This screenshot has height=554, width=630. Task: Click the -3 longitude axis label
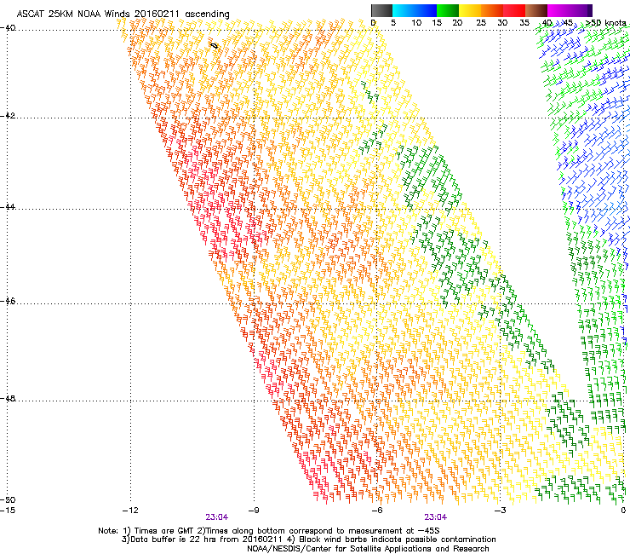(x=500, y=511)
